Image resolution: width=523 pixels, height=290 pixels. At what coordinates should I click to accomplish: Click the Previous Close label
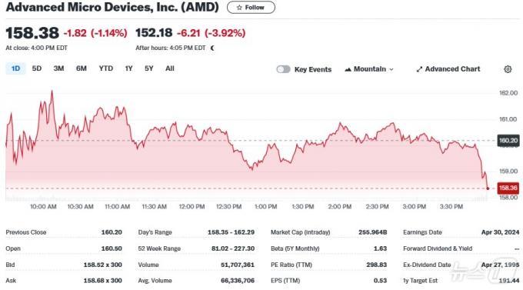click(x=26, y=232)
